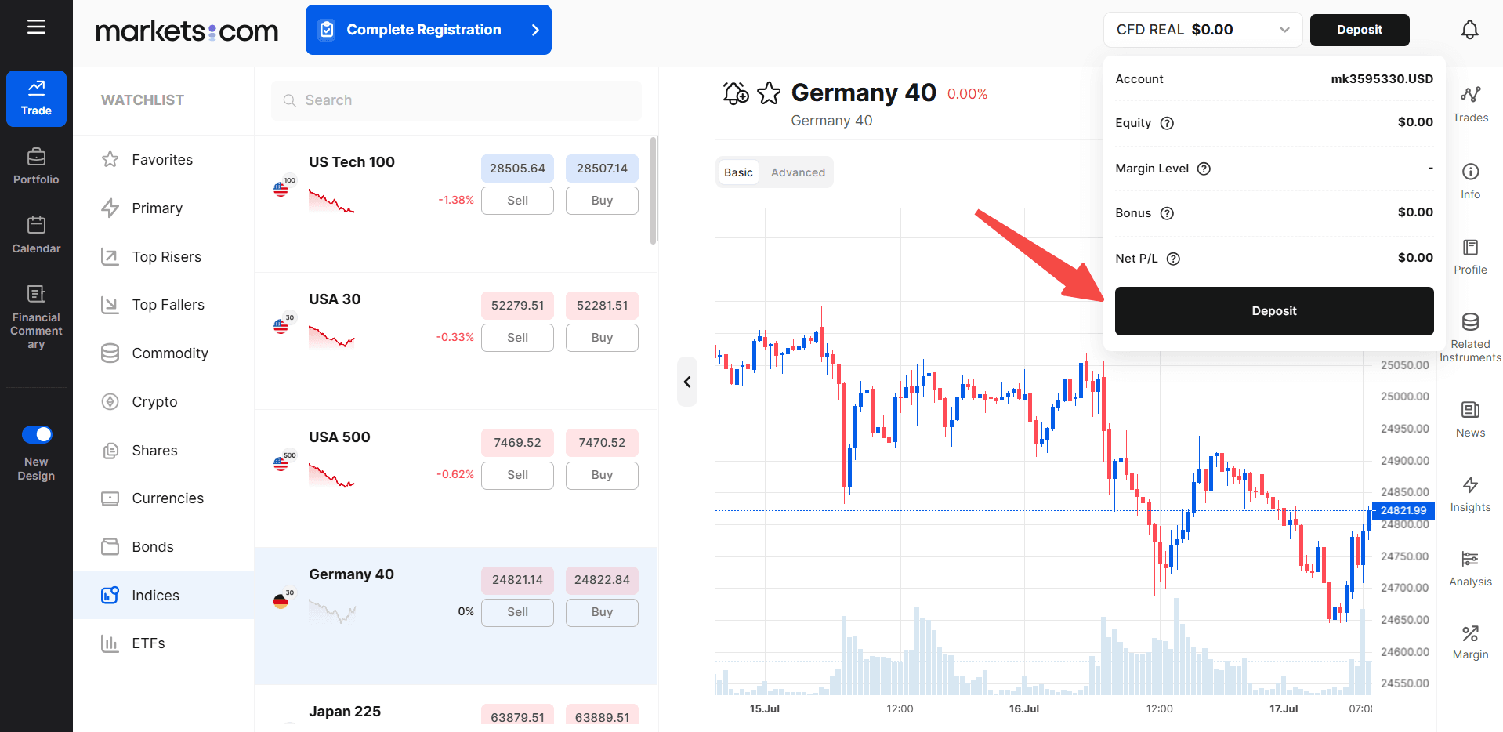Screen dimensions: 1503x732
Task: Collapse watchlist panel with left chevron
Action: 687,382
